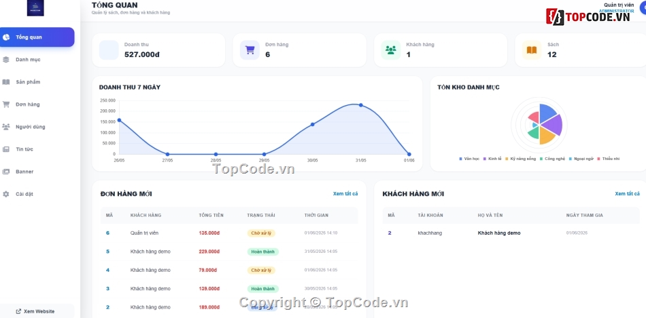Click the 229.000đ order total
Viewport: 646px width, 318px height.
point(209,252)
